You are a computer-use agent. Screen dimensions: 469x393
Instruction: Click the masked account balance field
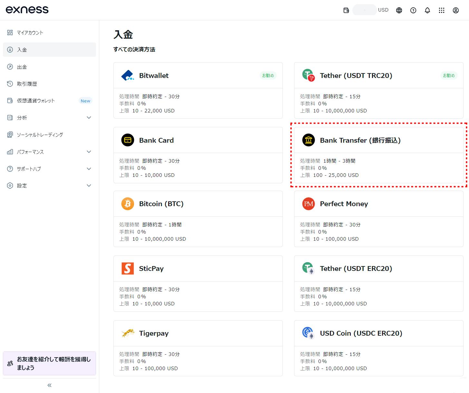coord(365,10)
